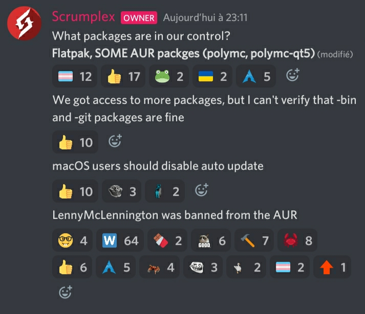The image size is (365, 314).
Task: Click Arch Linux reaction with 5 on first message
Action: 256,76
